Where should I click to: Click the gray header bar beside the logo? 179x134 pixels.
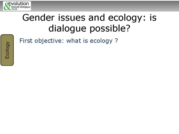click(x=105, y=6)
